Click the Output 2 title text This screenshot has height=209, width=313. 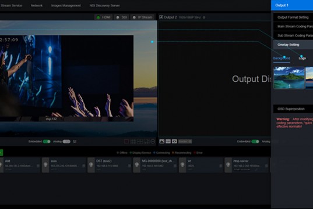tap(170, 17)
